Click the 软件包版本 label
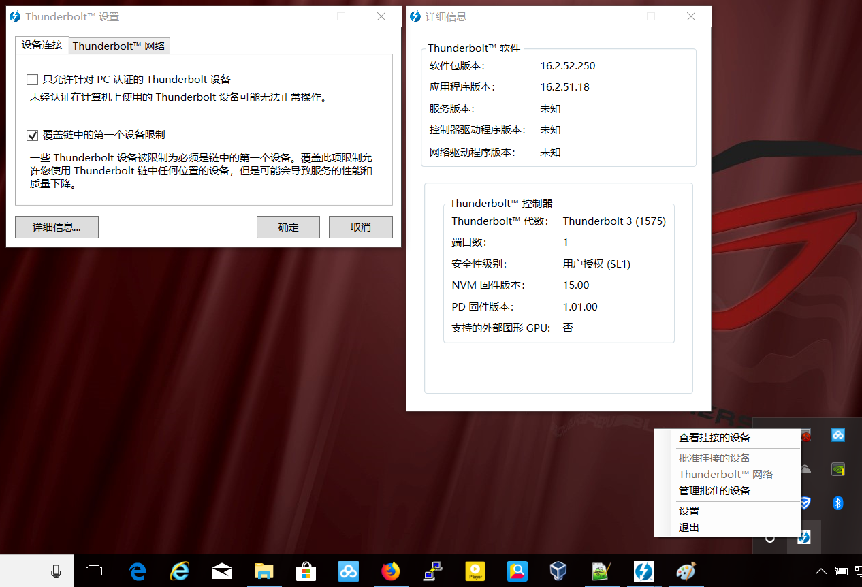The height and width of the screenshot is (587, 862). (457, 66)
